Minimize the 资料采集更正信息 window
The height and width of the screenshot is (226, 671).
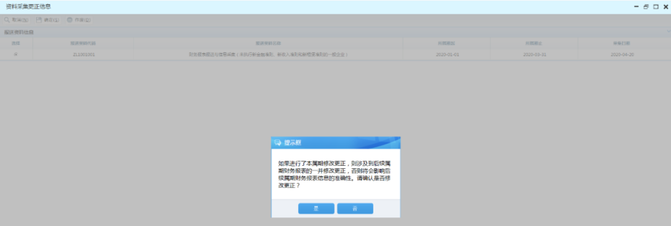click(636, 7)
